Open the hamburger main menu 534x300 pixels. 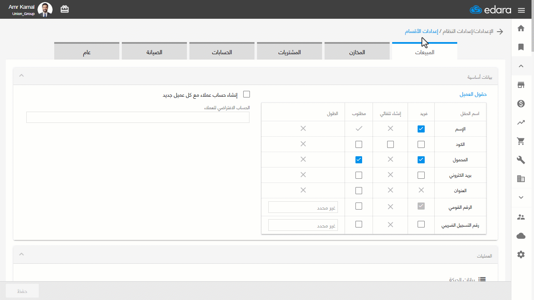[521, 10]
